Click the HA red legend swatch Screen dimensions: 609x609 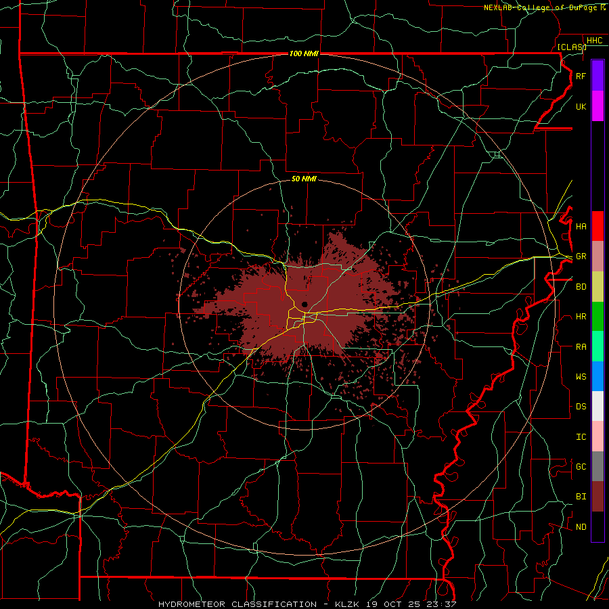click(x=597, y=226)
